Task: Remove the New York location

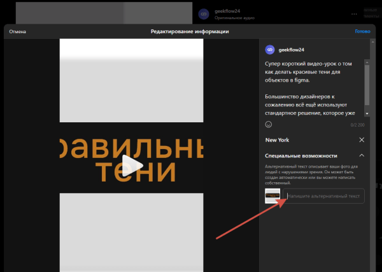Action: tap(362, 140)
